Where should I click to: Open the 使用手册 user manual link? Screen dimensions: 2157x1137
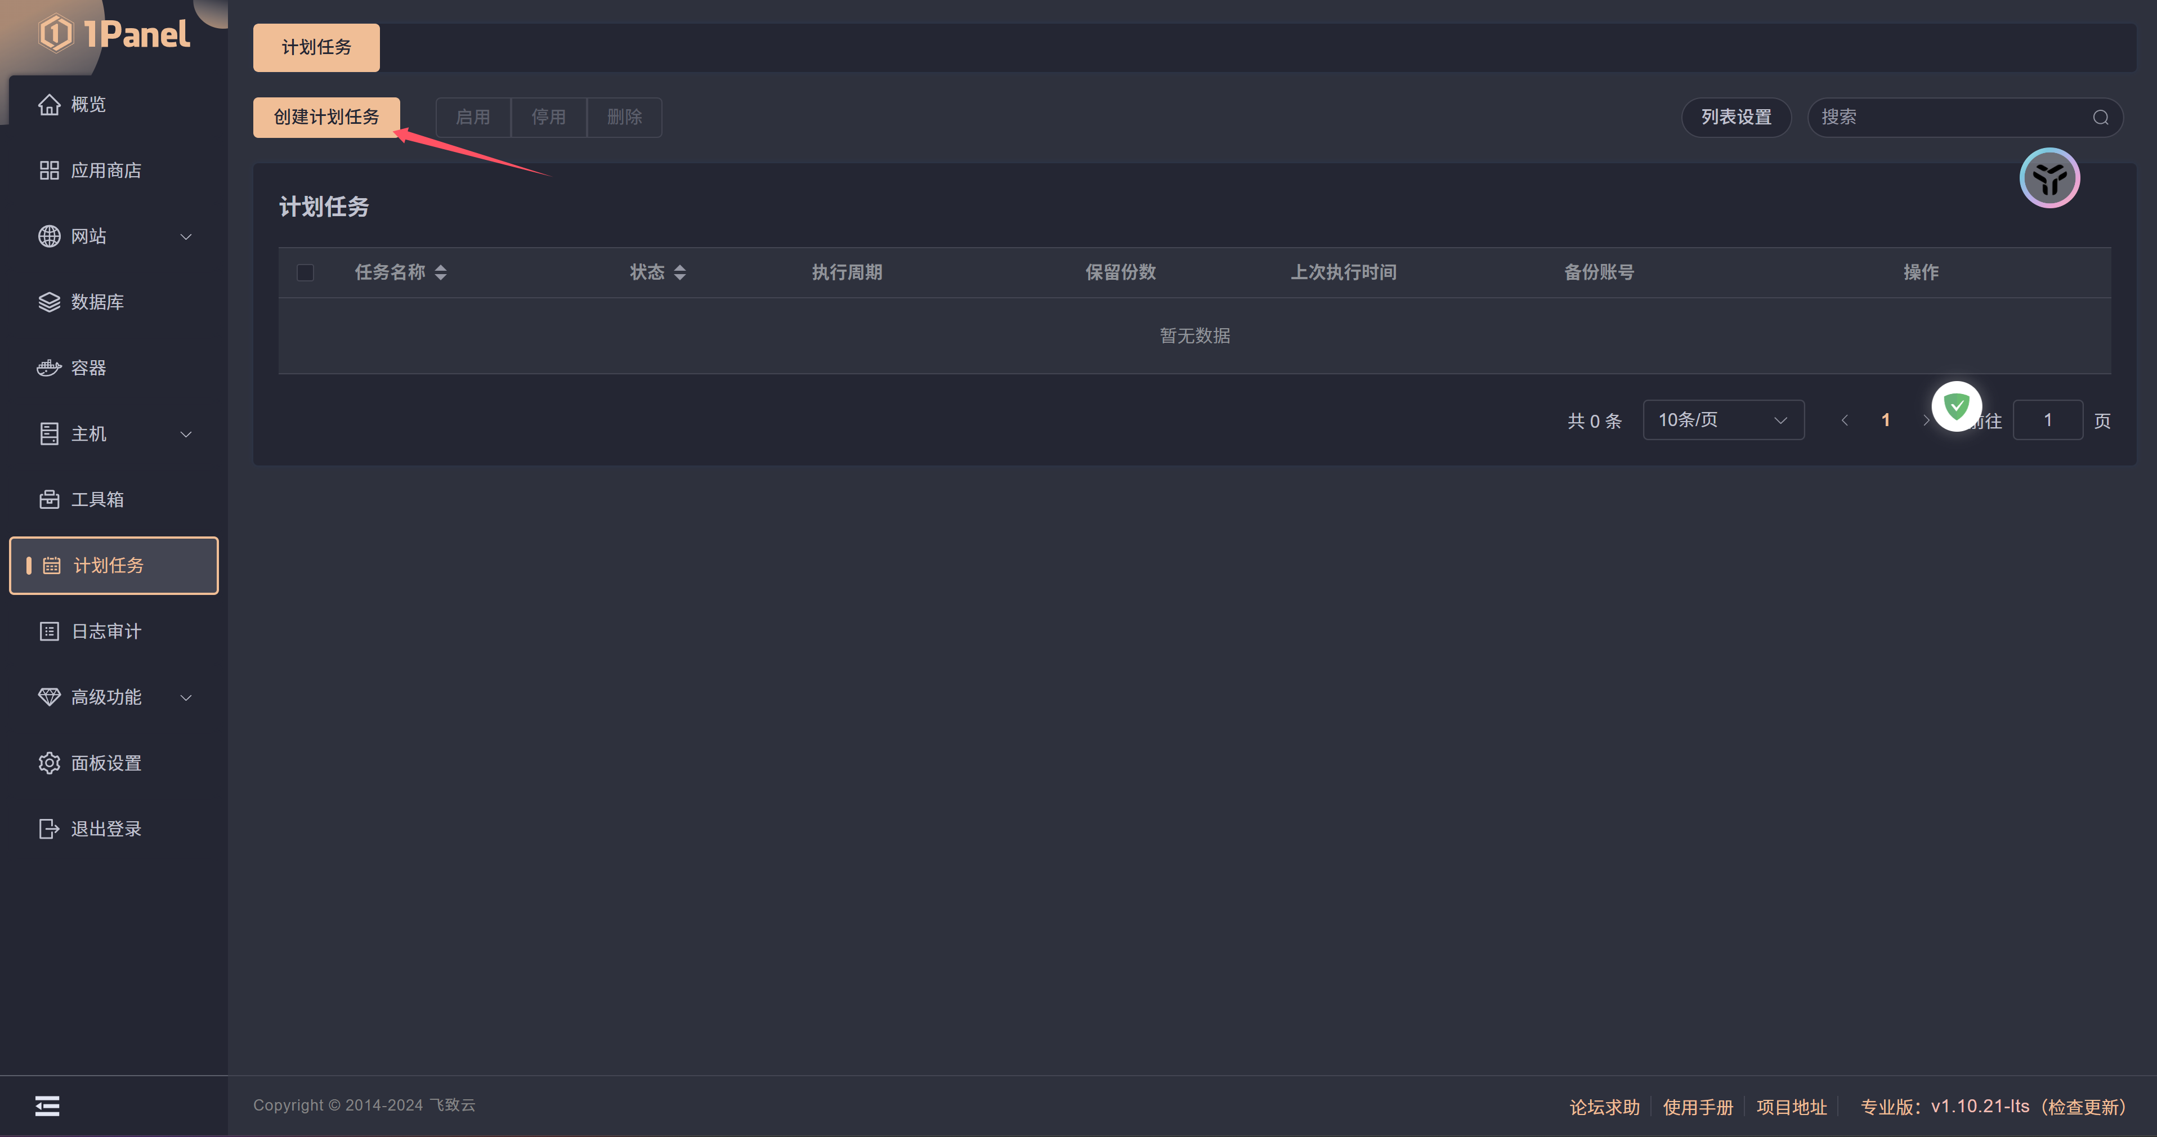1697,1106
